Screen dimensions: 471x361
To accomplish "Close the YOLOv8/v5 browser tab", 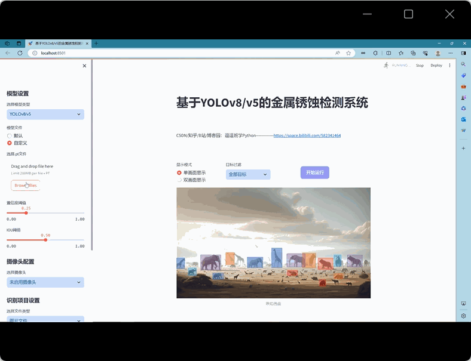I will click(87, 44).
